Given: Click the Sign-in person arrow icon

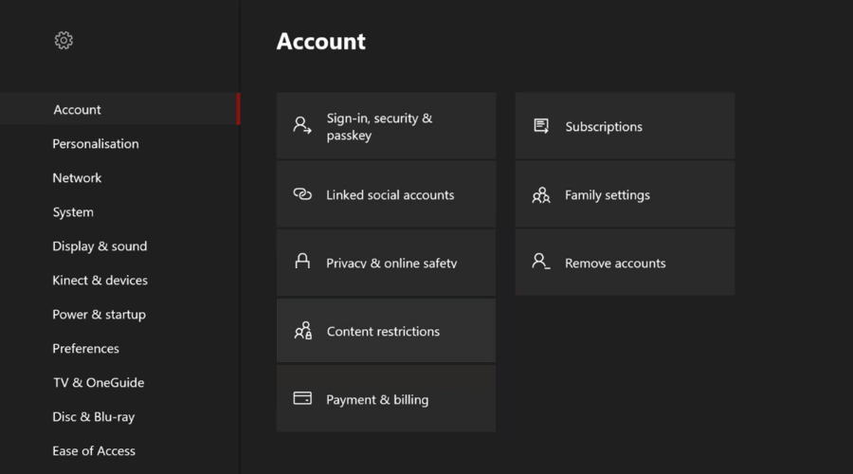Looking at the screenshot, I should [x=302, y=126].
